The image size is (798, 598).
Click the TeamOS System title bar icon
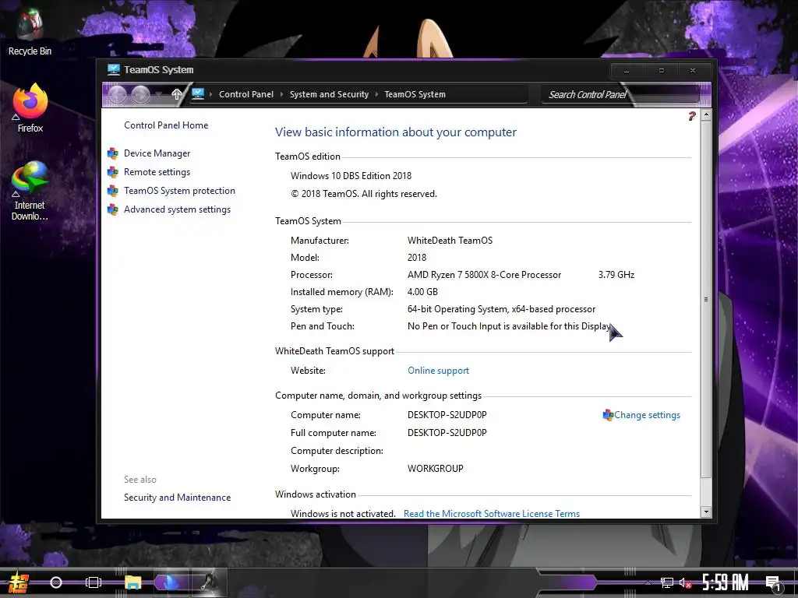point(114,69)
